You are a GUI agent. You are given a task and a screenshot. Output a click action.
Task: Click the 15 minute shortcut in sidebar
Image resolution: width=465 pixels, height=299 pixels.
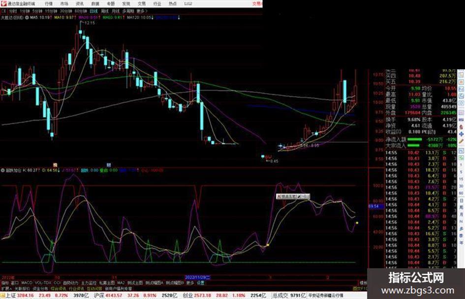tap(461, 179)
